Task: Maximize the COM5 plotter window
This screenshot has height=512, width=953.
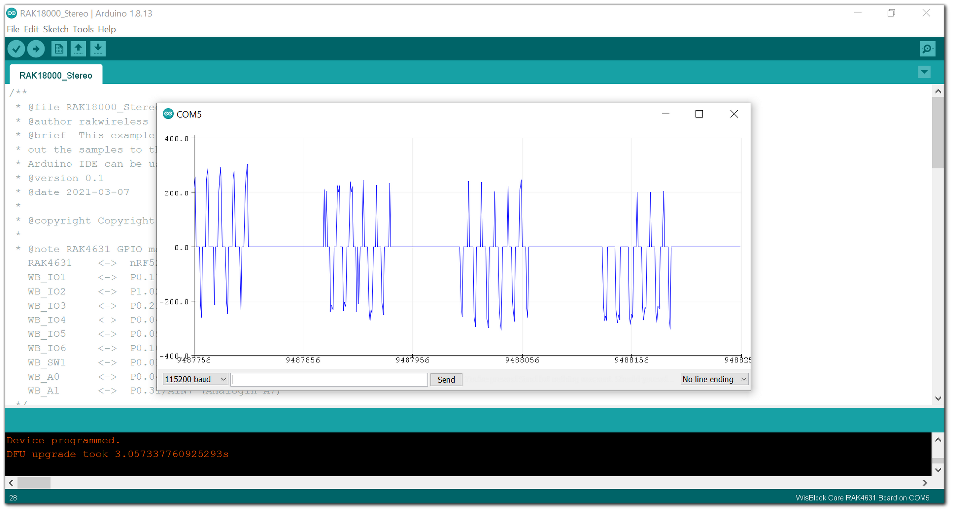Action: coord(699,114)
